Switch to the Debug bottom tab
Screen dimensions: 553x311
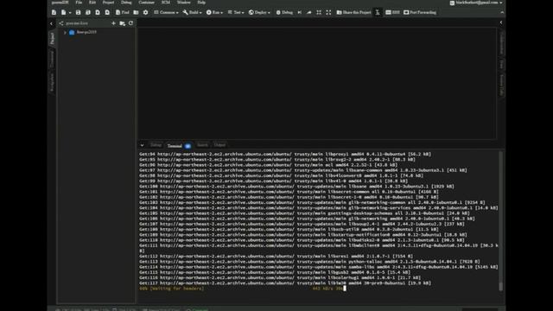coord(156,145)
